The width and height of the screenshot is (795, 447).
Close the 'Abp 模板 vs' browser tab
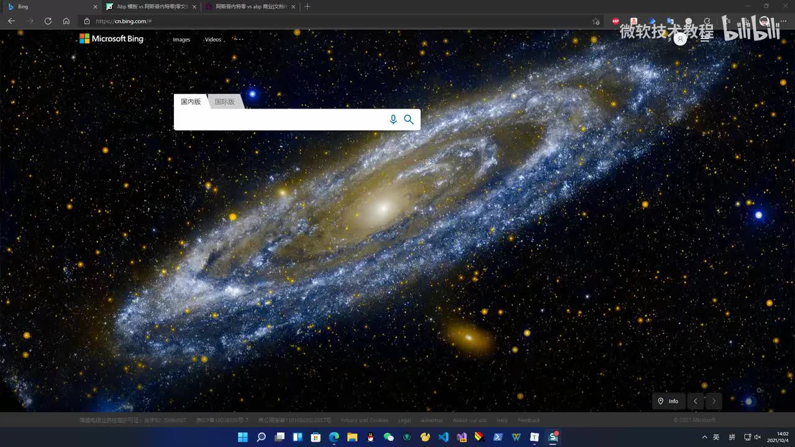[194, 7]
